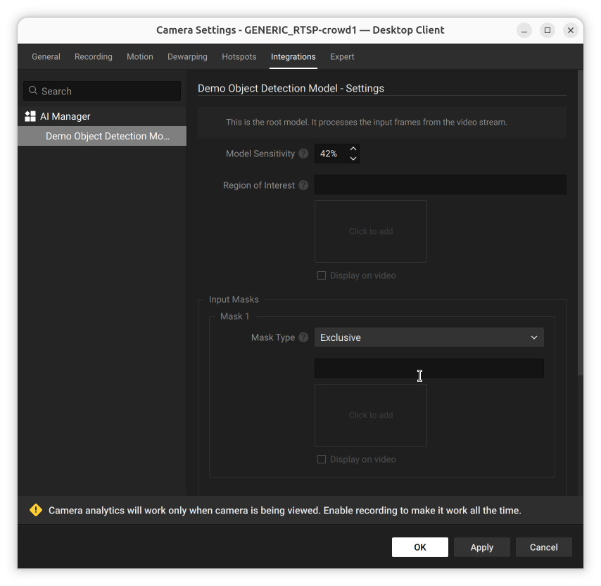
Task: Increase Model Sensitivity with up arrow
Action: [x=353, y=149]
